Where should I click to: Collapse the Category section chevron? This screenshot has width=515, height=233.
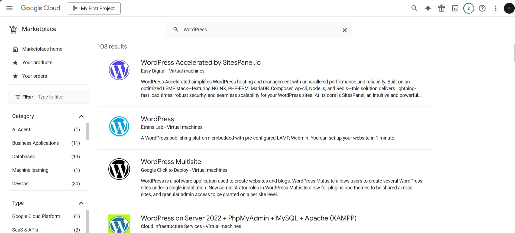(81, 116)
